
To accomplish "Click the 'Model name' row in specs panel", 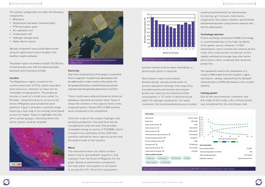I will tap(171, 121).
